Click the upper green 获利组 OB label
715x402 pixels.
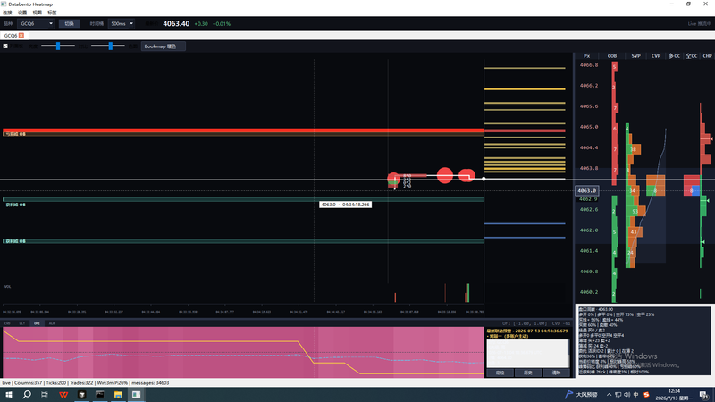[15, 205]
